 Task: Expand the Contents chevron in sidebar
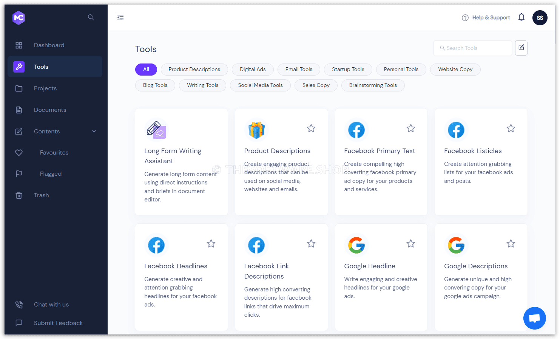click(94, 132)
